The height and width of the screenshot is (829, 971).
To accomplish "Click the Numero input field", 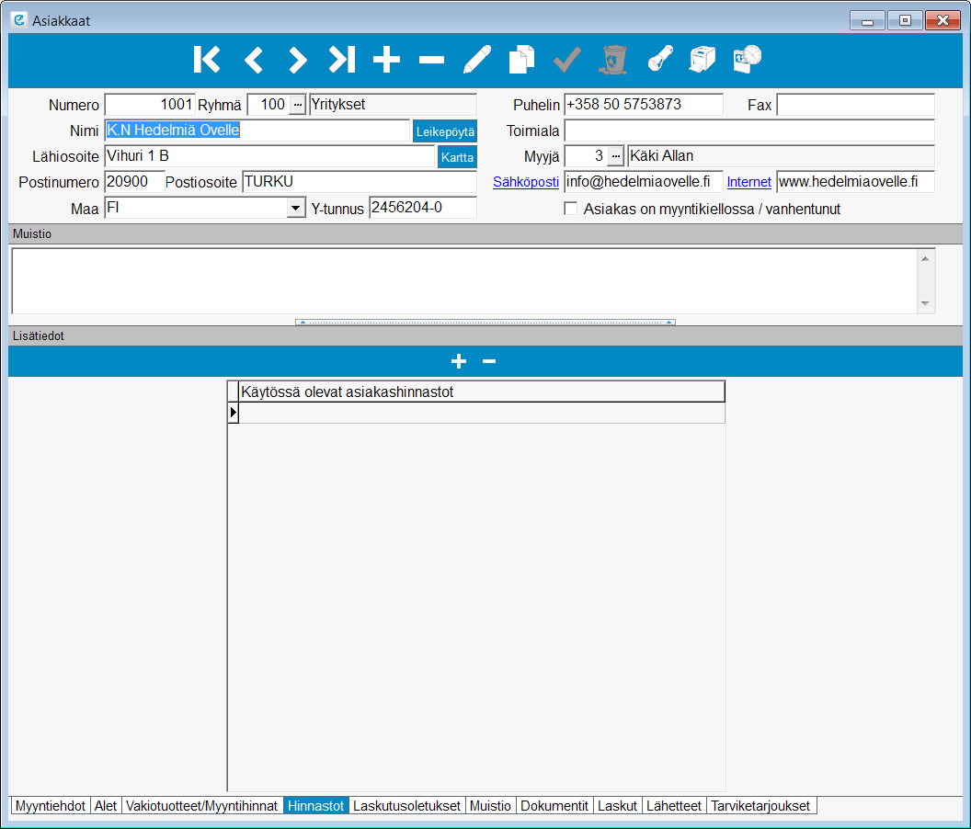I will click(150, 105).
